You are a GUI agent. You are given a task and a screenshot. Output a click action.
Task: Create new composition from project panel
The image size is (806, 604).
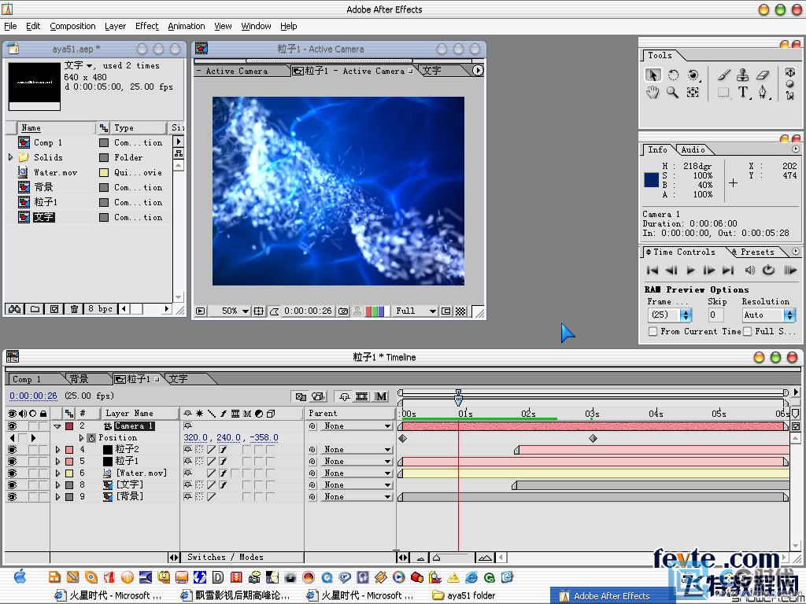coord(54,308)
